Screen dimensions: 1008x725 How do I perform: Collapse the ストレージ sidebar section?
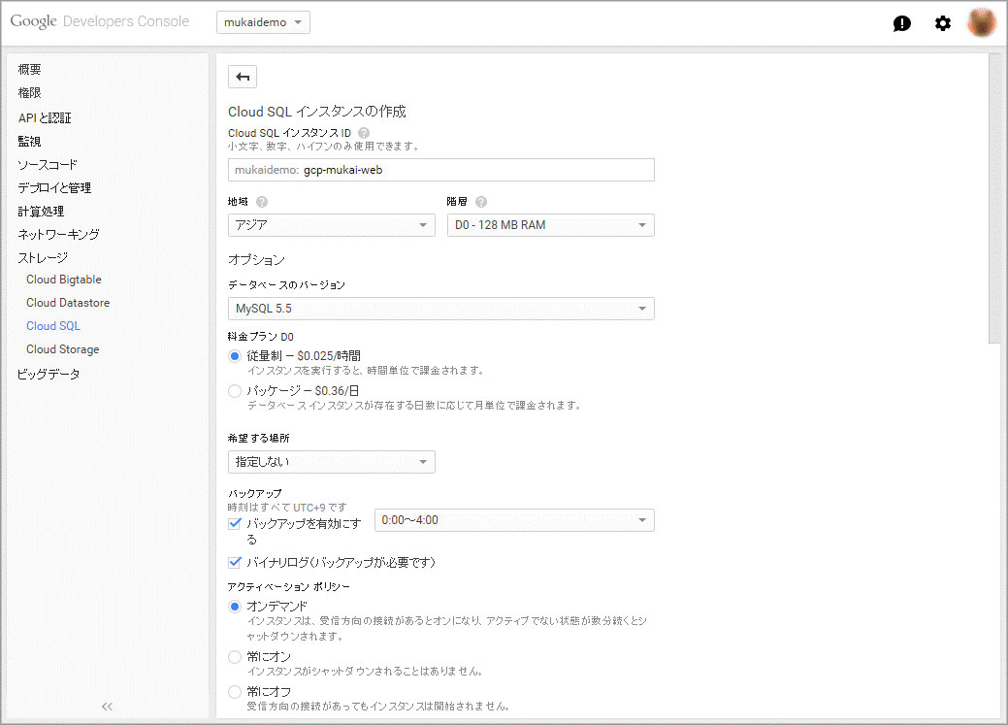click(43, 257)
